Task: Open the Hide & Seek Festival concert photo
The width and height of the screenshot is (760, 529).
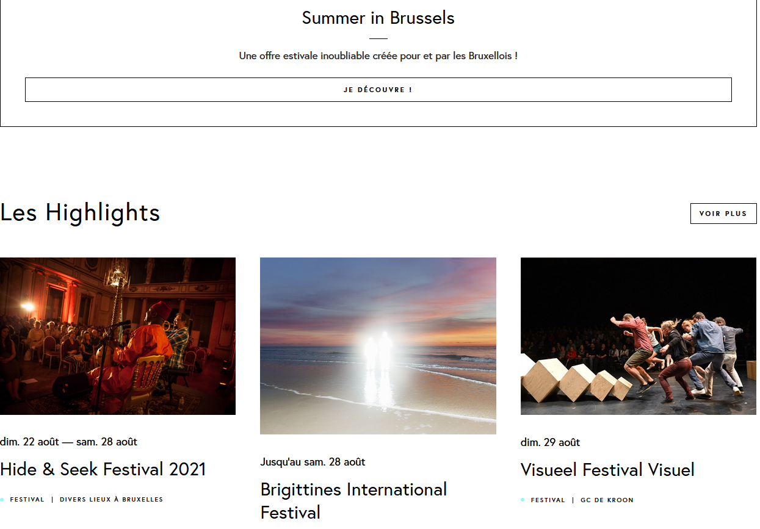Action: [x=118, y=336]
